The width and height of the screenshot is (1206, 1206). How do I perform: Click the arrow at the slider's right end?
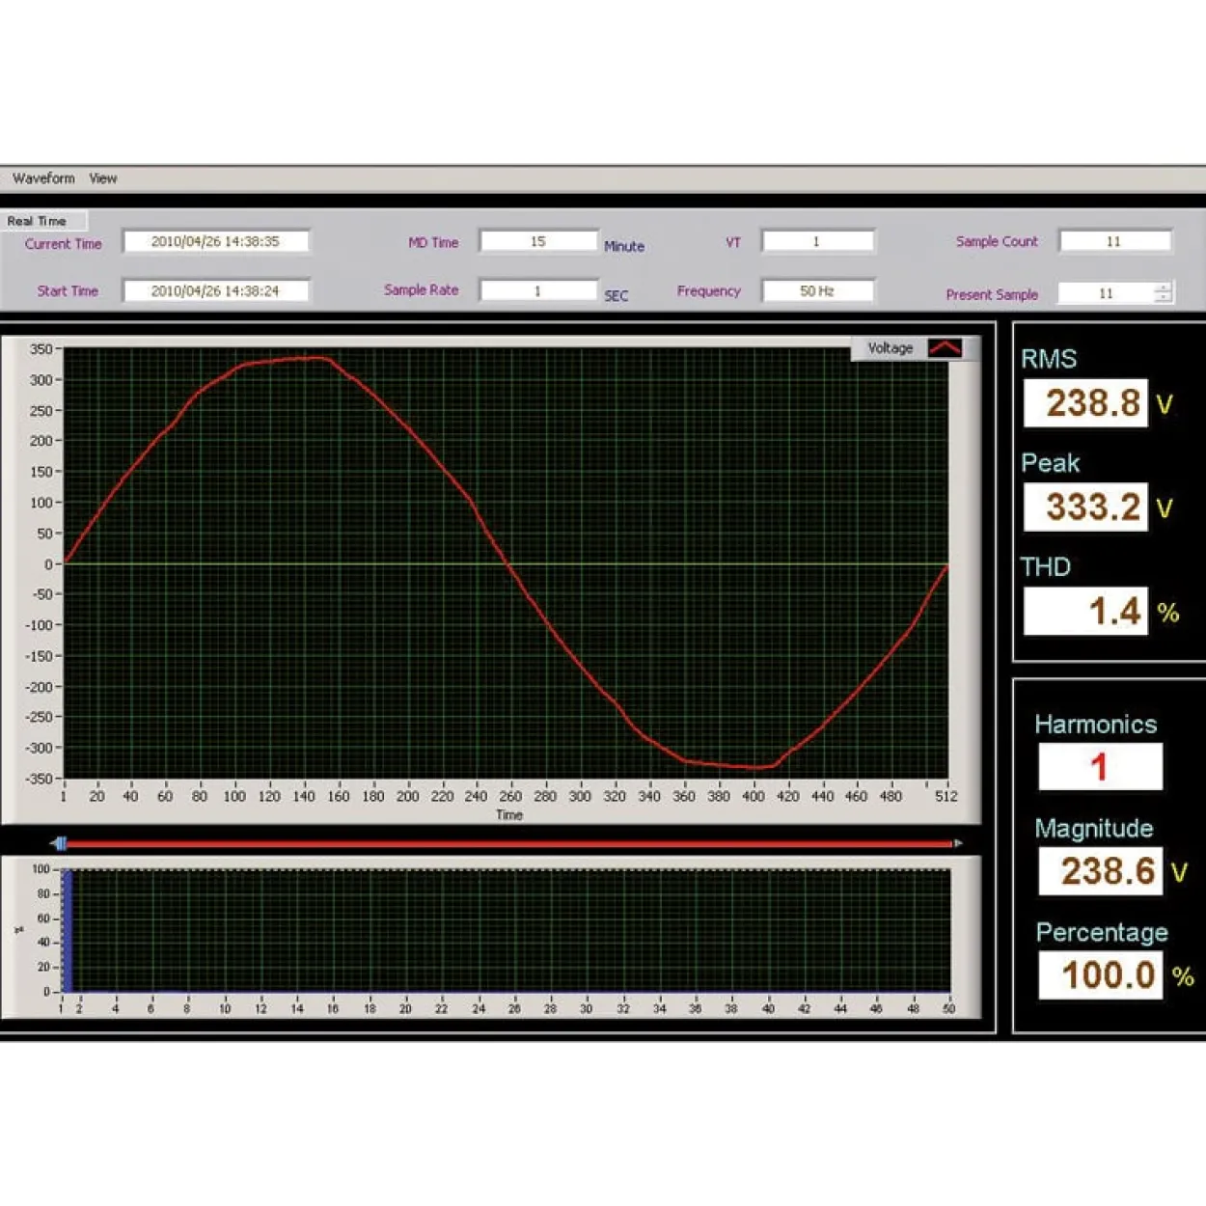[x=958, y=843]
